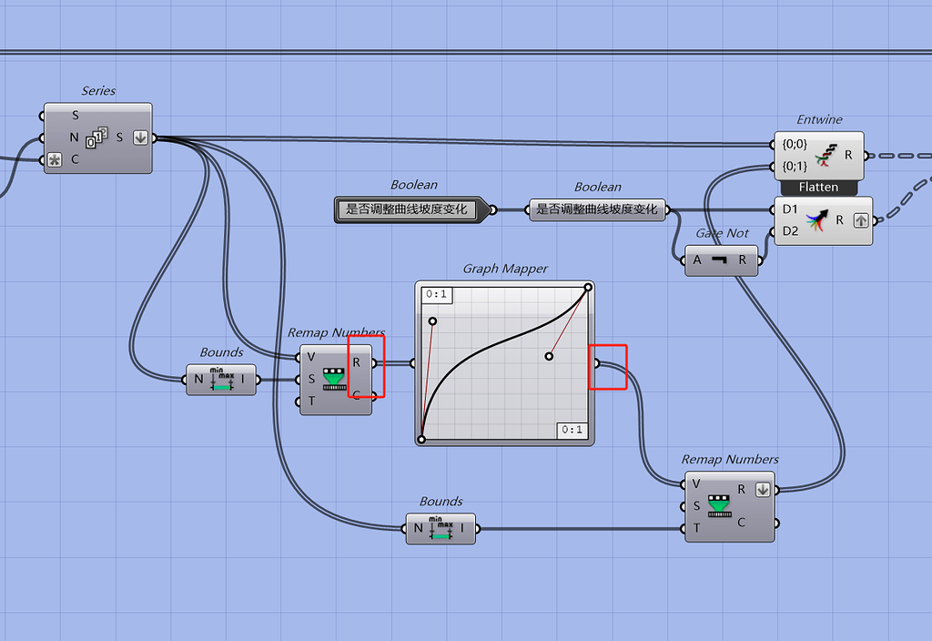
Task: Click the Flatten label under Entwine
Action: 818,188
